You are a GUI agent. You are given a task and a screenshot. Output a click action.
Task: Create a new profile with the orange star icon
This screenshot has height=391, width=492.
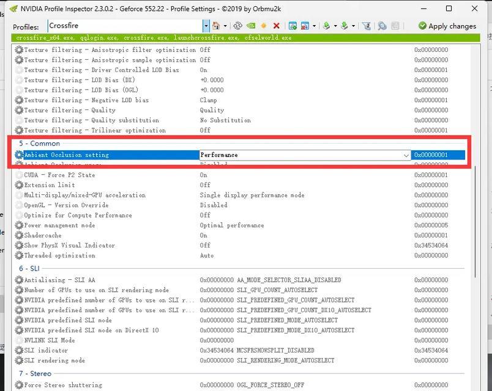point(264,26)
